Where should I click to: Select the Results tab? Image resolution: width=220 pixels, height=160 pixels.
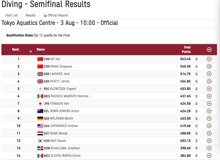(30, 15)
